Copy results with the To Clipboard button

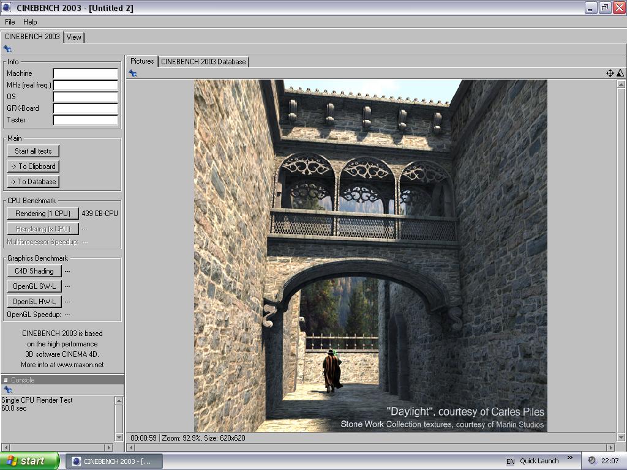point(33,166)
